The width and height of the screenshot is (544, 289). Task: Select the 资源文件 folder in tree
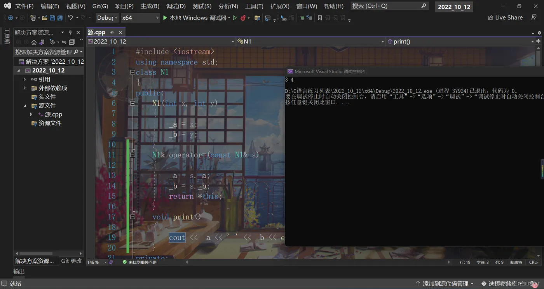[x=50, y=123]
